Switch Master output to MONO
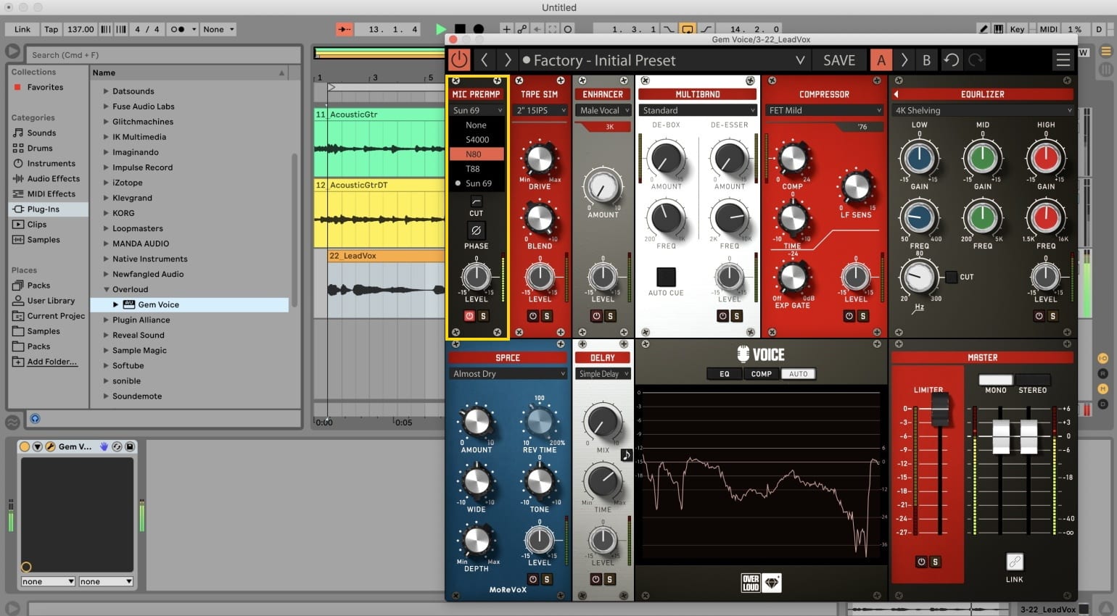This screenshot has height=616, width=1117. [995, 380]
